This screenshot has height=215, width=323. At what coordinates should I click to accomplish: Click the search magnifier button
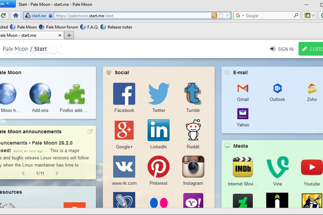coord(296,15)
